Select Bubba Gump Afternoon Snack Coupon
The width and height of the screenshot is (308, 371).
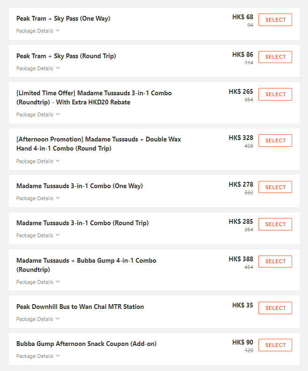tap(275, 345)
